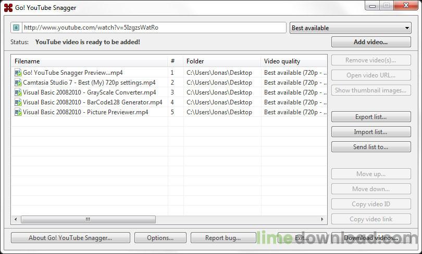Sort by the # column header

[175, 61]
